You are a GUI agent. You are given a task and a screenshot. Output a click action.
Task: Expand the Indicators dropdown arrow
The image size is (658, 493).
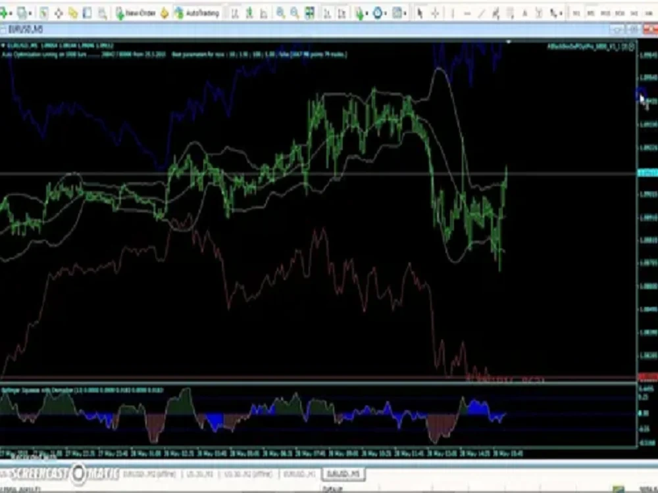click(367, 13)
